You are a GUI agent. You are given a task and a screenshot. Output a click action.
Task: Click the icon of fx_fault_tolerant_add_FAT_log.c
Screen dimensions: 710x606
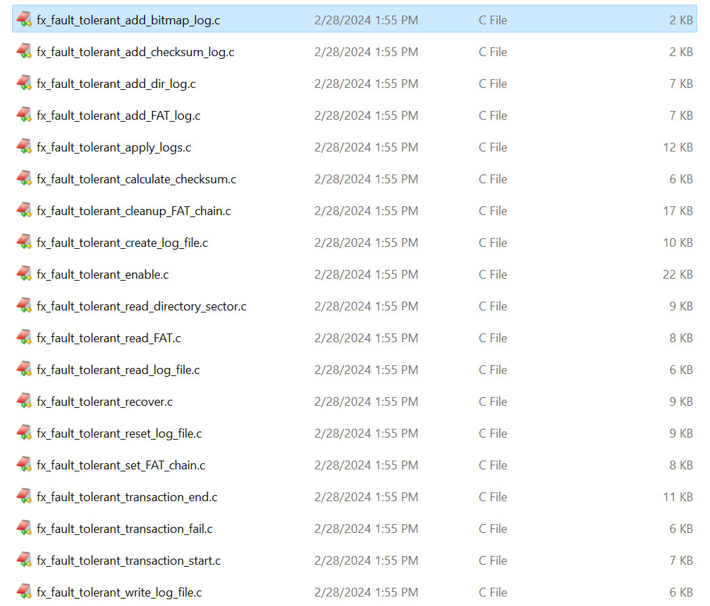point(24,114)
